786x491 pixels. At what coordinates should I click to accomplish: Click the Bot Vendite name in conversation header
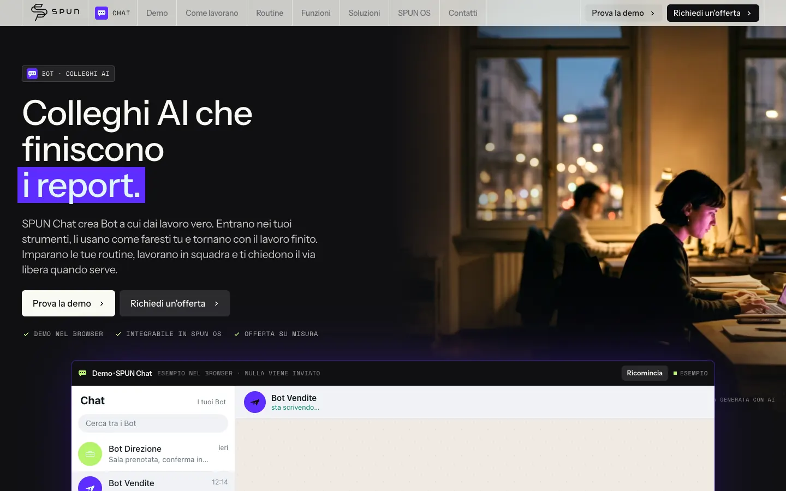(294, 398)
